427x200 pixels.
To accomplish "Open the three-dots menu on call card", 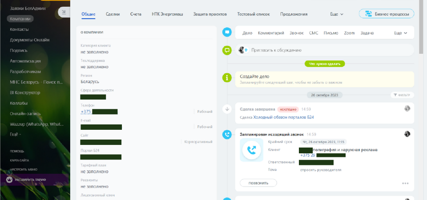I will (x=405, y=183).
